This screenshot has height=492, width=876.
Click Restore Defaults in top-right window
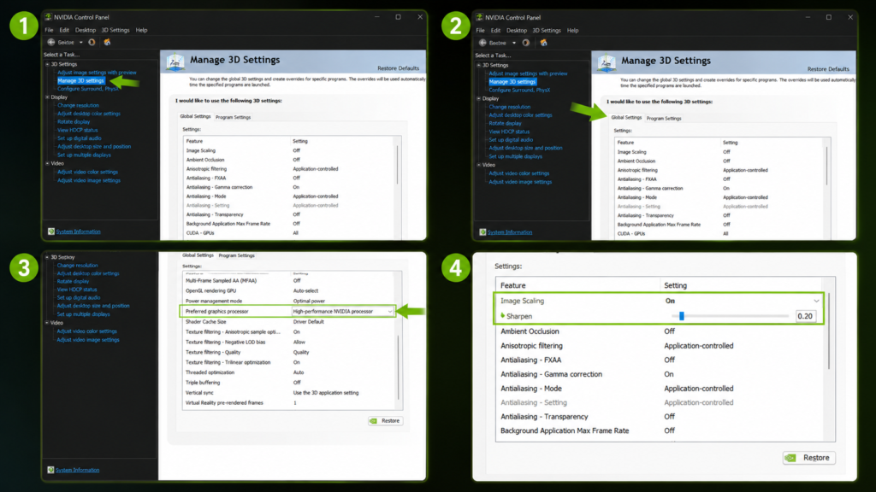click(828, 69)
